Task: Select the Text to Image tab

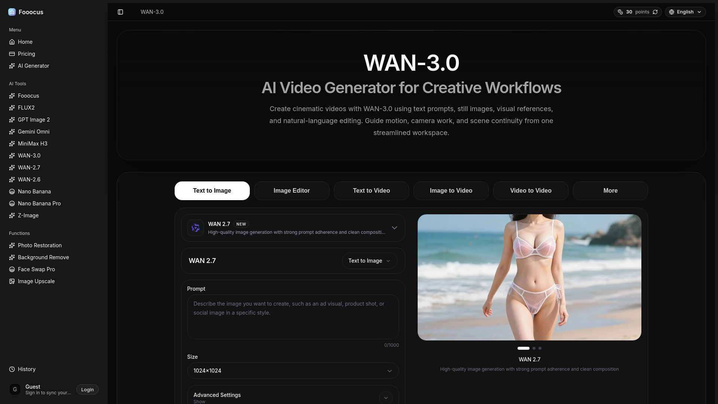Action: pyautogui.click(x=212, y=191)
